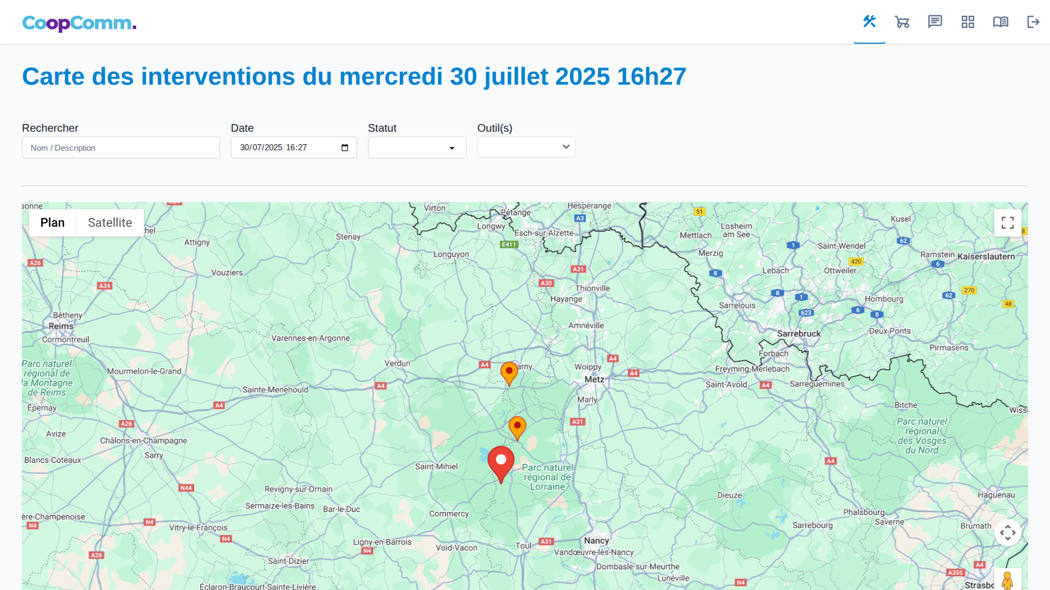Click the CoopComm logo
The width and height of the screenshot is (1050, 590).
point(79,23)
